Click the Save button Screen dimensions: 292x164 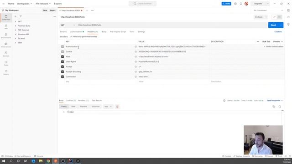259,17
